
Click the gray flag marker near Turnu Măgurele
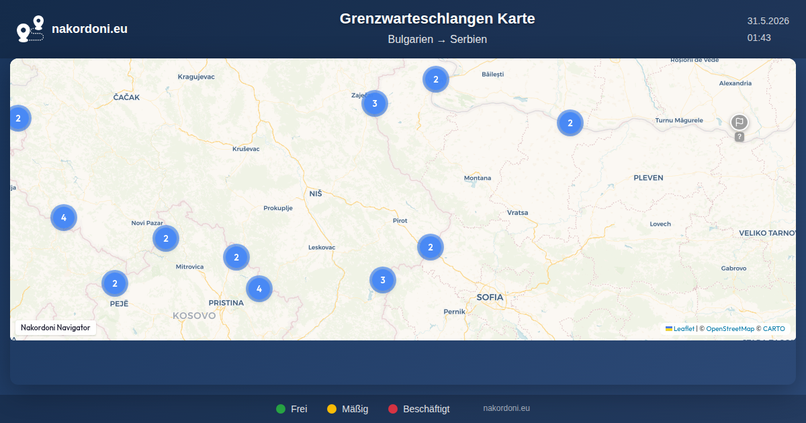740,122
